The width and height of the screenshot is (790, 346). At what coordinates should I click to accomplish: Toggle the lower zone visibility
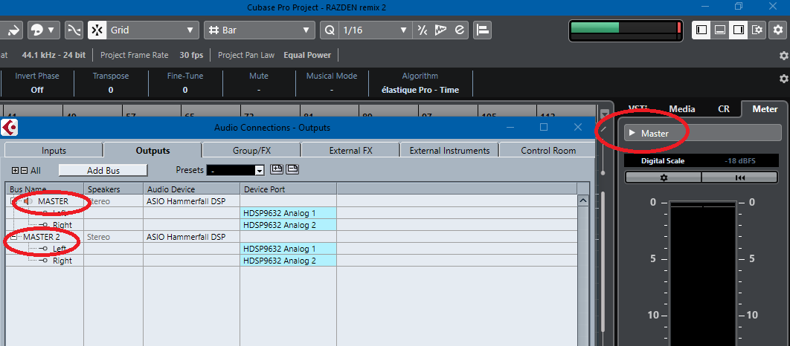click(720, 30)
